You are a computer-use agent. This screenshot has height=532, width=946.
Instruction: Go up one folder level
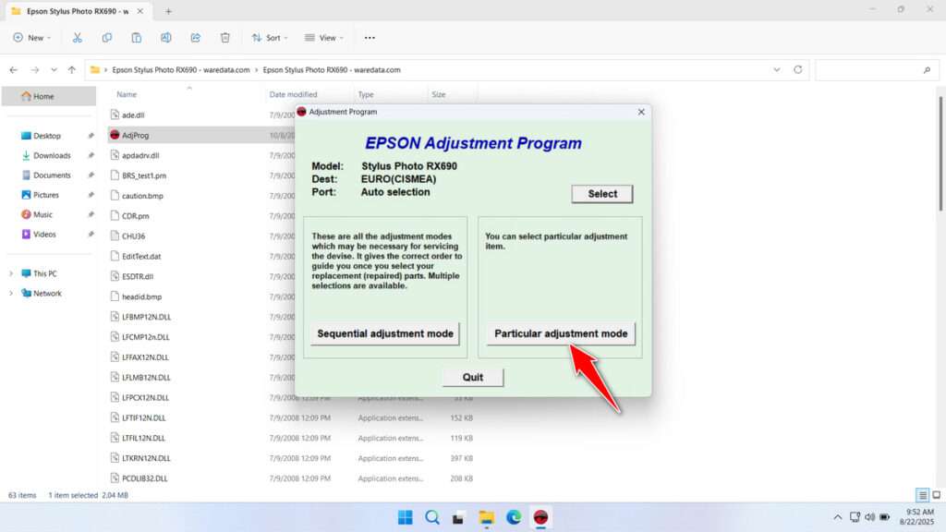pyautogui.click(x=72, y=70)
